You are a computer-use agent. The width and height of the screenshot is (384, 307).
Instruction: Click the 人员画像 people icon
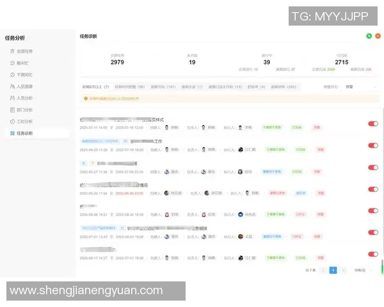pyautogui.click(x=13, y=86)
